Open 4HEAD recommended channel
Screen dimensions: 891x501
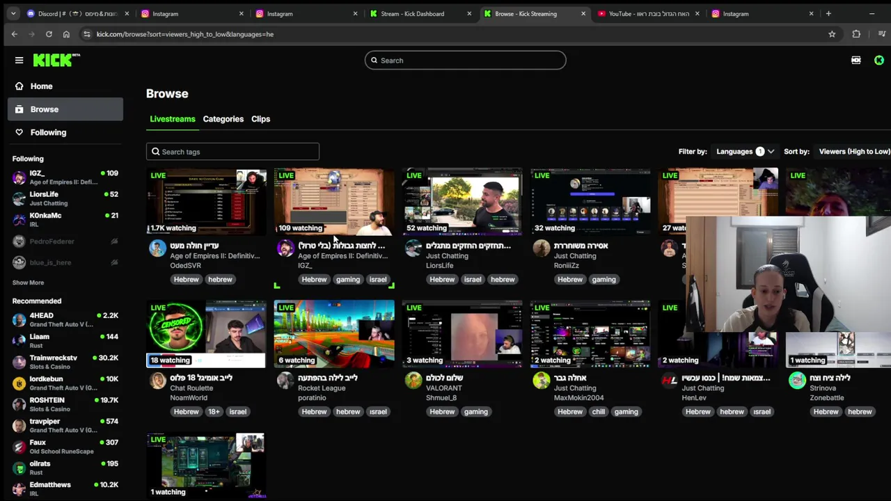click(65, 319)
